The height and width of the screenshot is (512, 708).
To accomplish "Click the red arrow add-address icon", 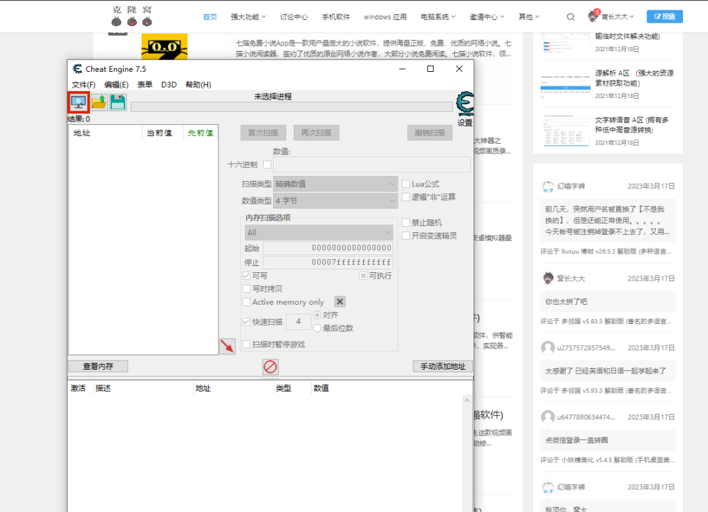I will coord(227,346).
